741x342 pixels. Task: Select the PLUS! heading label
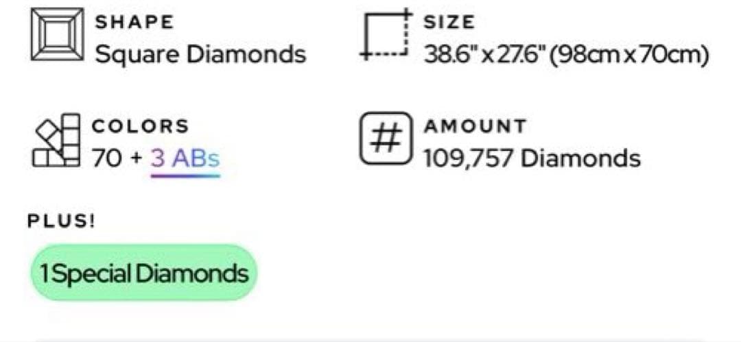60,221
